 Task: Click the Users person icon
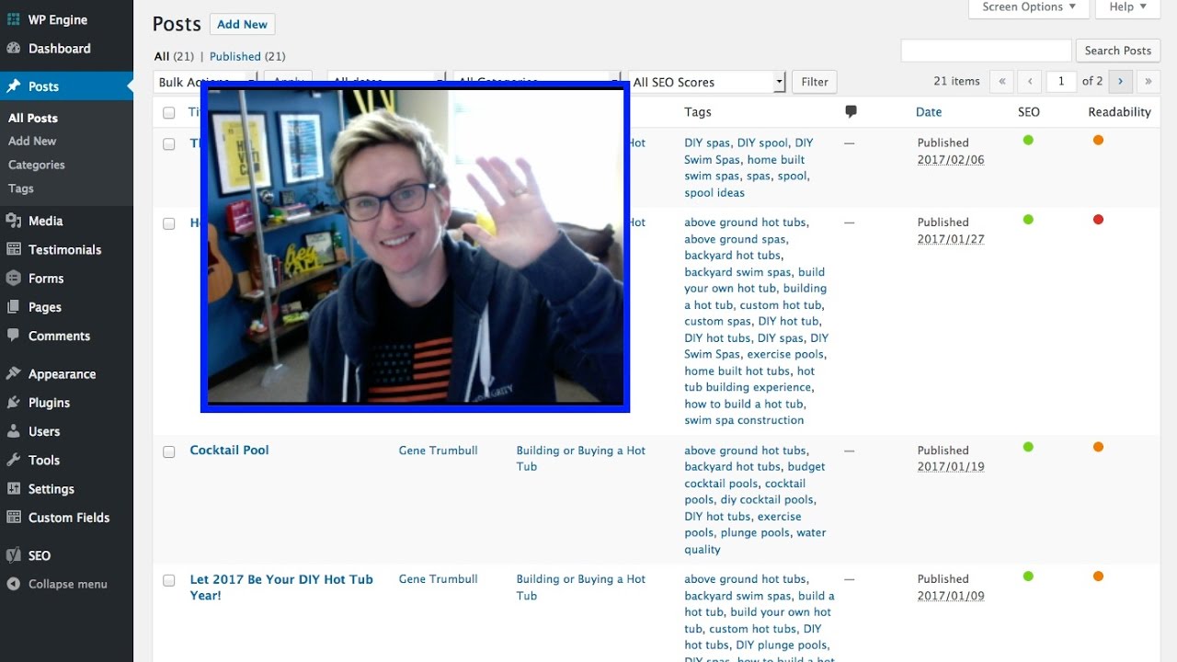(x=14, y=431)
